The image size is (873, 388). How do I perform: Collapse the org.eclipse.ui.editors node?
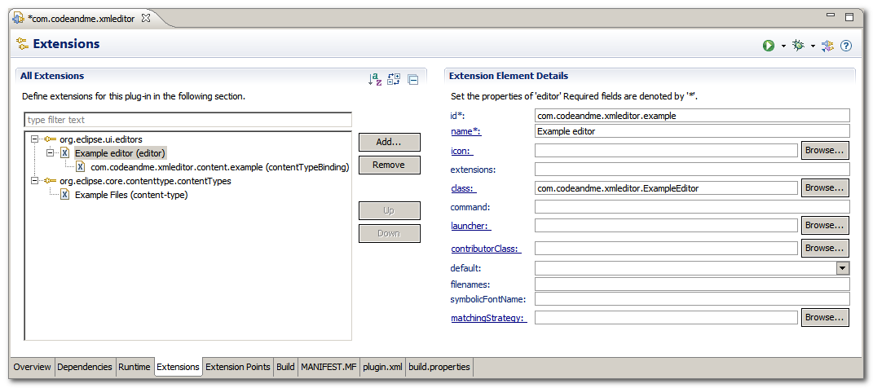34,139
